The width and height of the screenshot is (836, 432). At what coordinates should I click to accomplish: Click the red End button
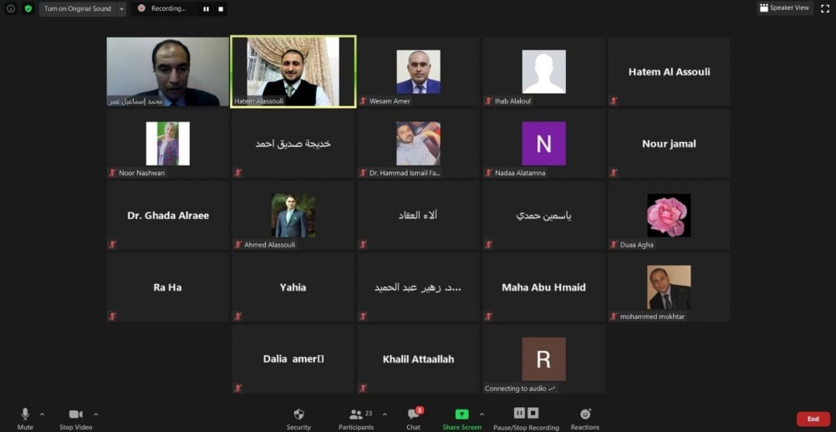813,419
